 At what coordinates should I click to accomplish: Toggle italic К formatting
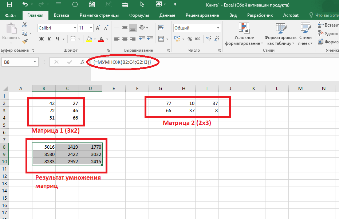49,39
